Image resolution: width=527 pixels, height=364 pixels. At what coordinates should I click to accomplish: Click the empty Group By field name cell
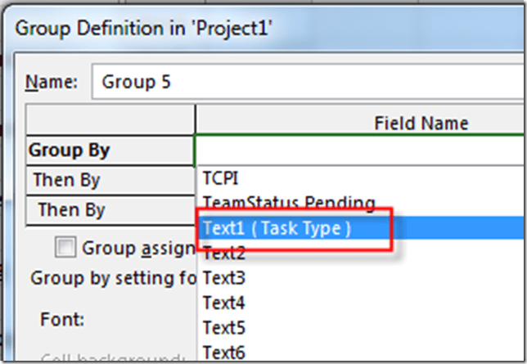click(360, 151)
